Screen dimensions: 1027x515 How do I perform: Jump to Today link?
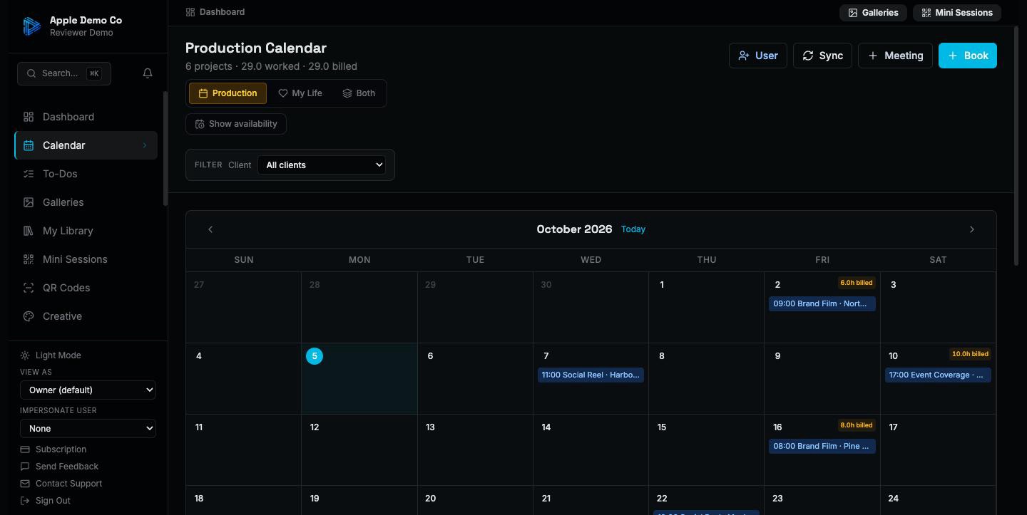[633, 229]
